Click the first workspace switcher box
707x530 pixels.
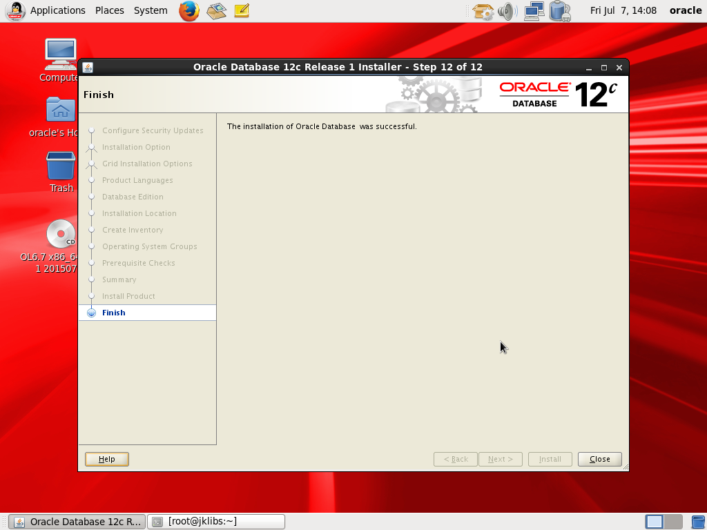(x=655, y=522)
